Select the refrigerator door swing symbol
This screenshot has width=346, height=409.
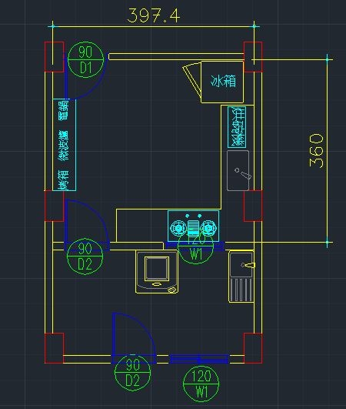point(192,80)
